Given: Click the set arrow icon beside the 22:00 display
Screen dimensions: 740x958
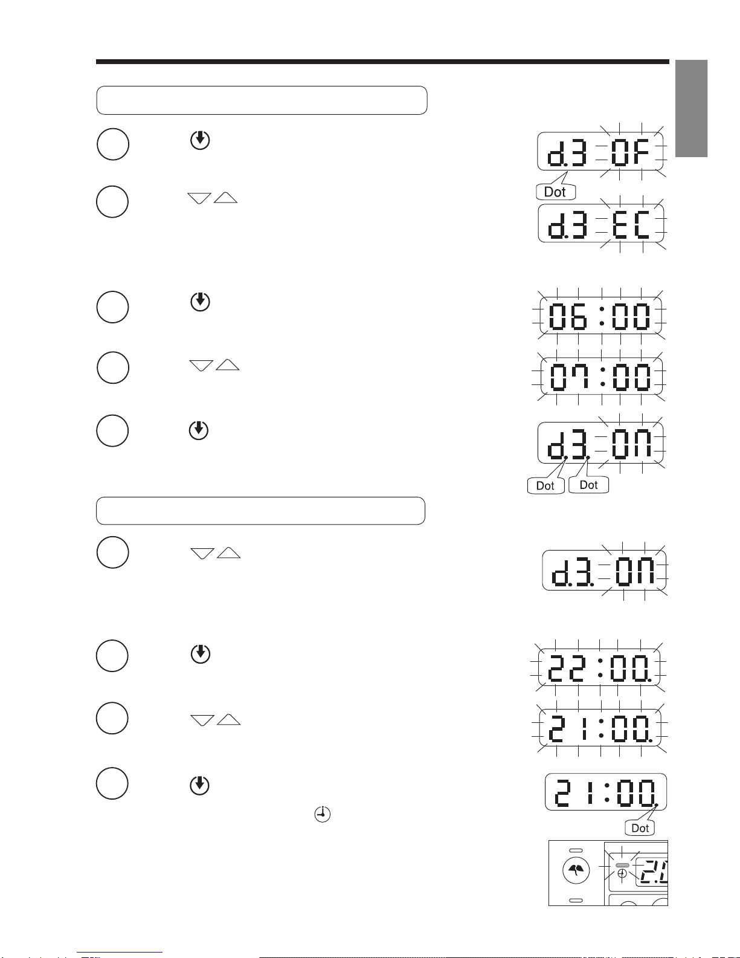Looking at the screenshot, I should click(201, 654).
